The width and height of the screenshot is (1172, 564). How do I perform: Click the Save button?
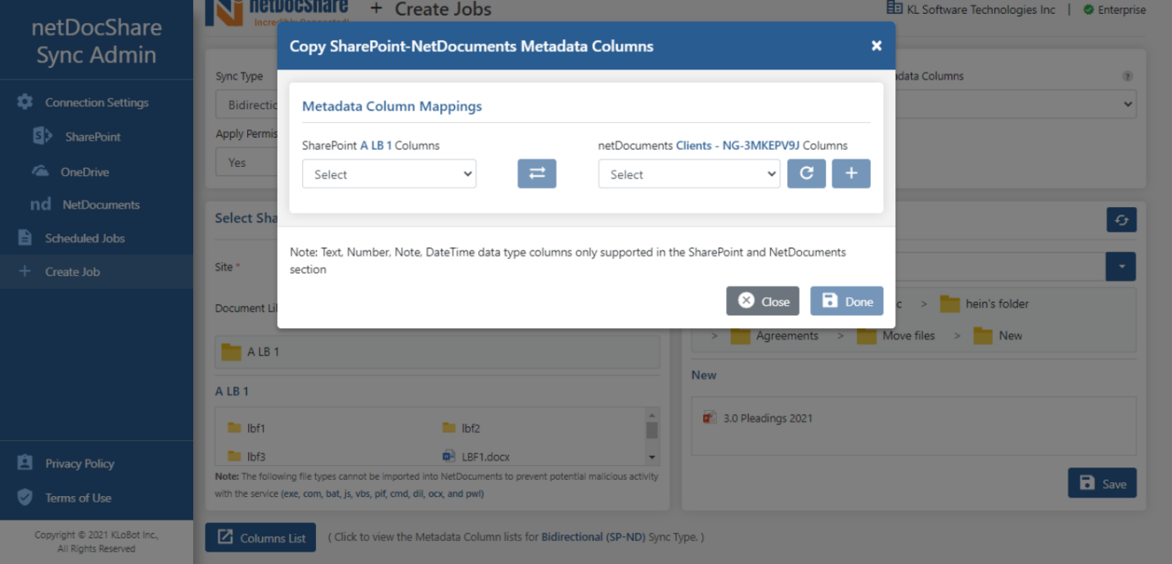(x=1102, y=483)
